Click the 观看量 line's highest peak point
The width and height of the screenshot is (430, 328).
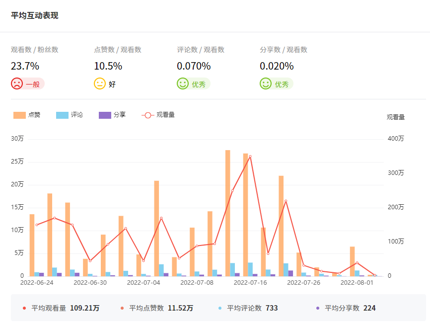[x=250, y=156]
